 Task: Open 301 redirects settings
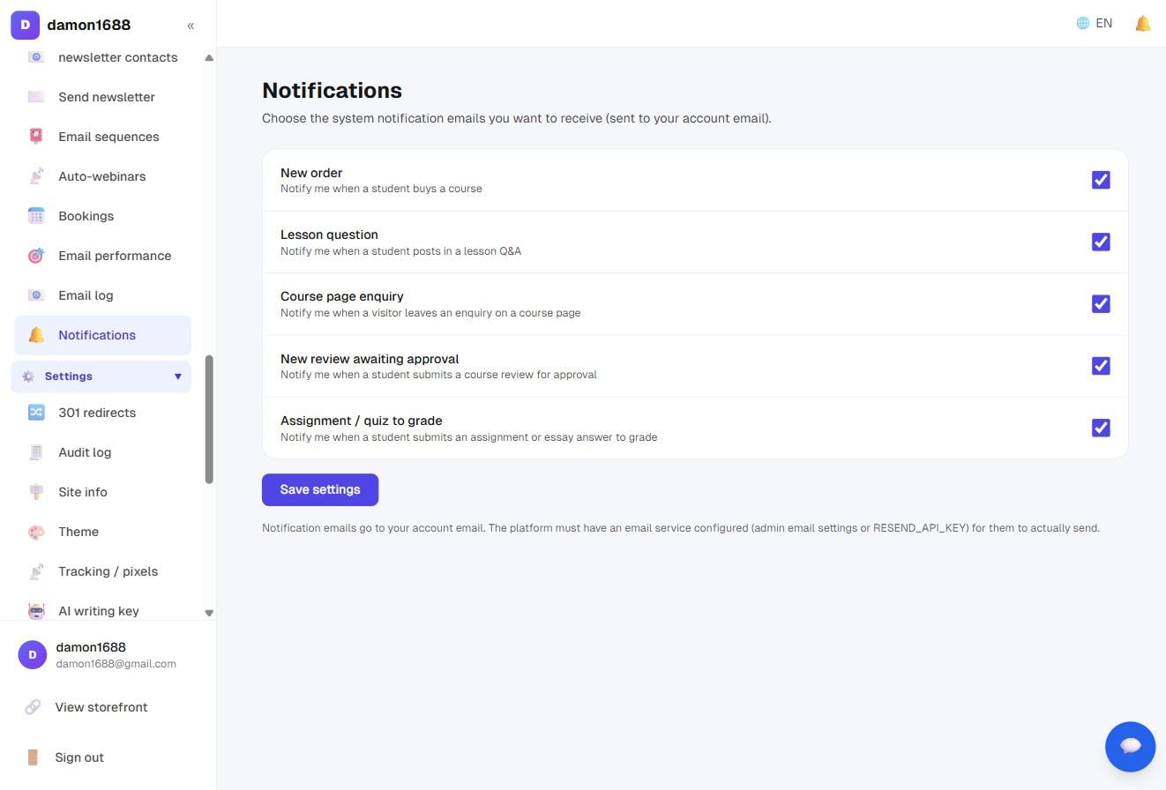coord(102,413)
